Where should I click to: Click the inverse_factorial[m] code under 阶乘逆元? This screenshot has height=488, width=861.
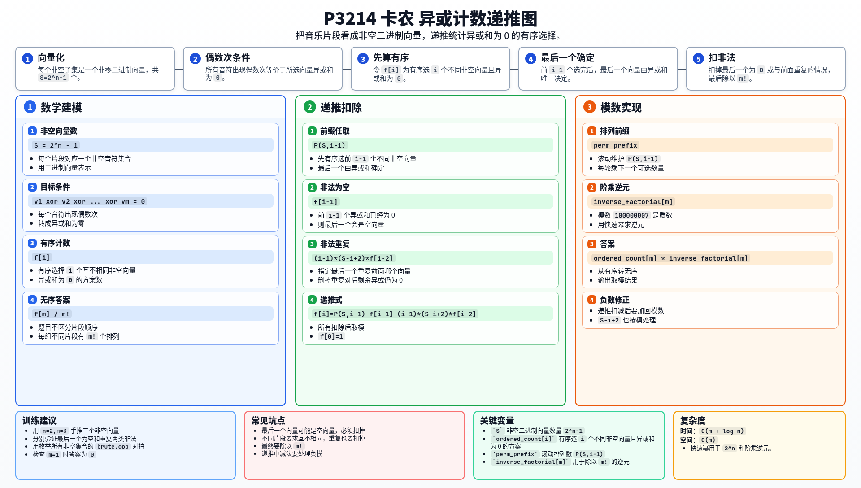[633, 202]
